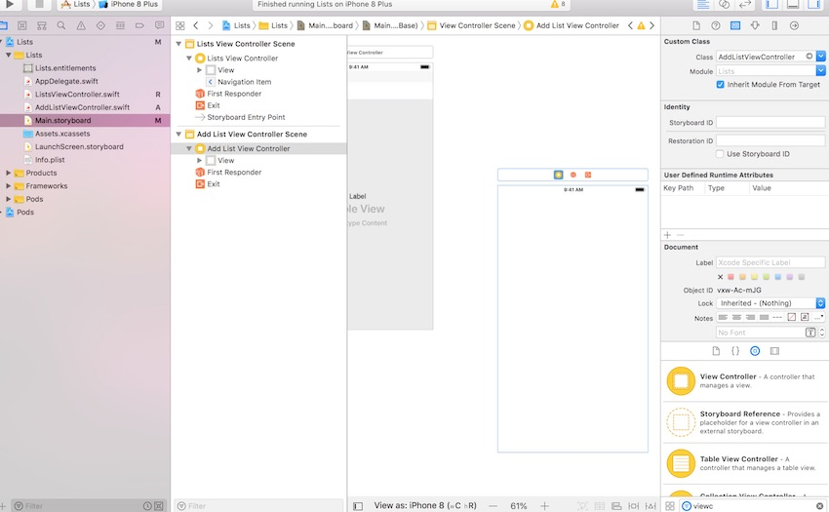Go back in editor history
This screenshot has width=829, height=512.
(x=196, y=25)
